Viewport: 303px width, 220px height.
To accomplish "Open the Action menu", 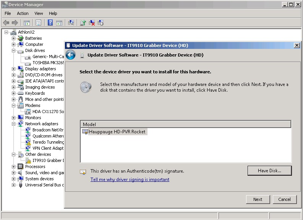I will tap(23, 13).
